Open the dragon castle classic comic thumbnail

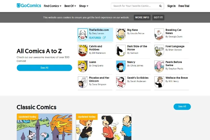tap(45, 127)
